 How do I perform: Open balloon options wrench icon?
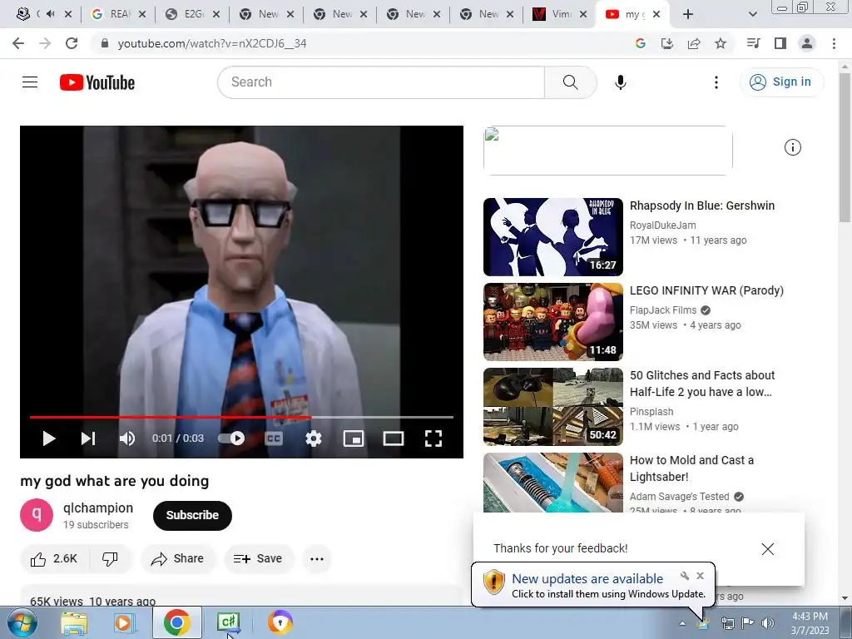[x=685, y=576]
